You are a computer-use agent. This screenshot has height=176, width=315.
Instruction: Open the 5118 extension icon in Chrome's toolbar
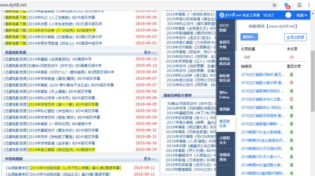(287, 5)
